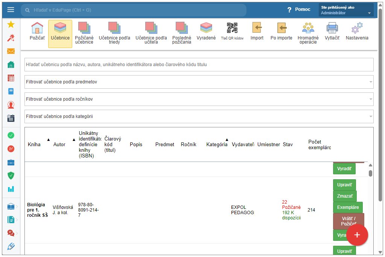Screen dimensions: 385x257
Task: Click the Import toolbar icon
Action: pyautogui.click(x=257, y=29)
